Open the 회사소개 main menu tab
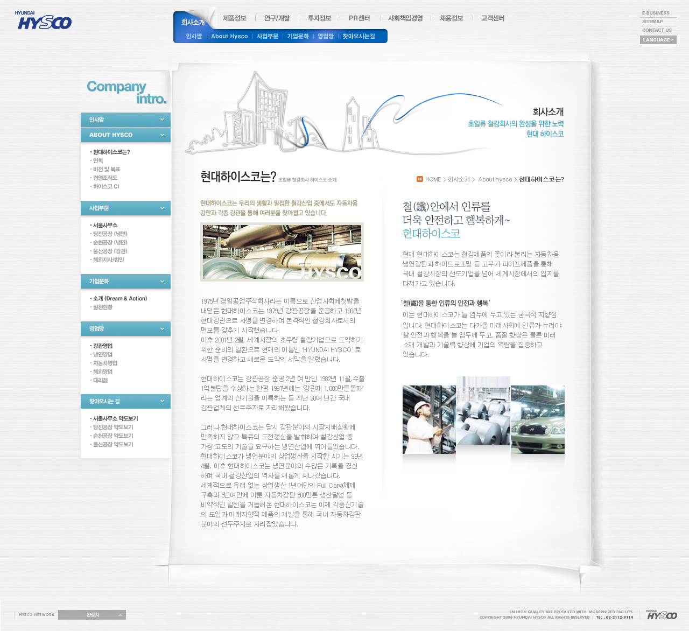The height and width of the screenshot is (631, 689). (193, 23)
